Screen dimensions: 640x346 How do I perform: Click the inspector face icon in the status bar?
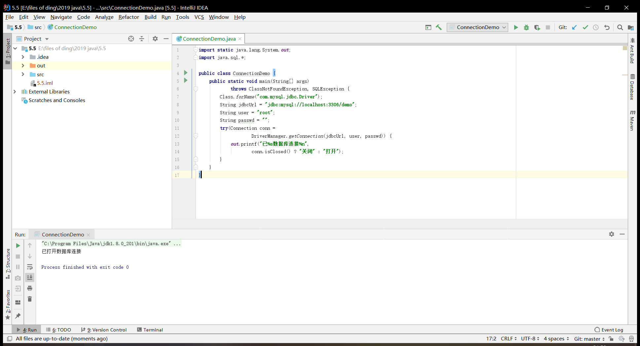631,339
